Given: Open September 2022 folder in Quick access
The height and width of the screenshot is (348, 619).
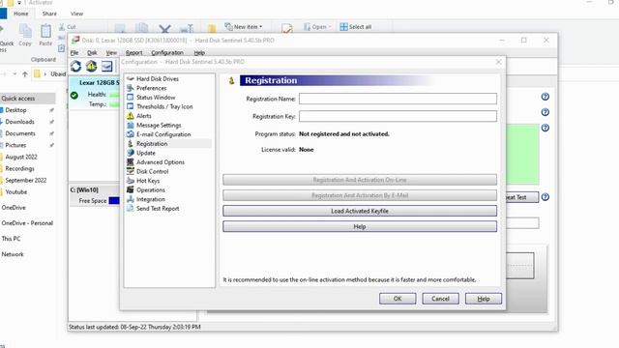Looking at the screenshot, I should [x=26, y=181].
